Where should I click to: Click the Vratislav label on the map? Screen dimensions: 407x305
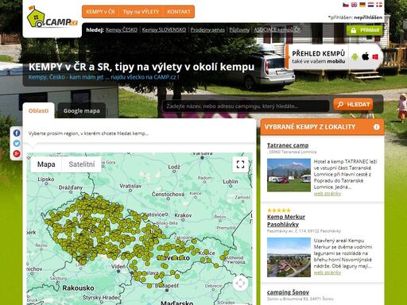point(130,186)
